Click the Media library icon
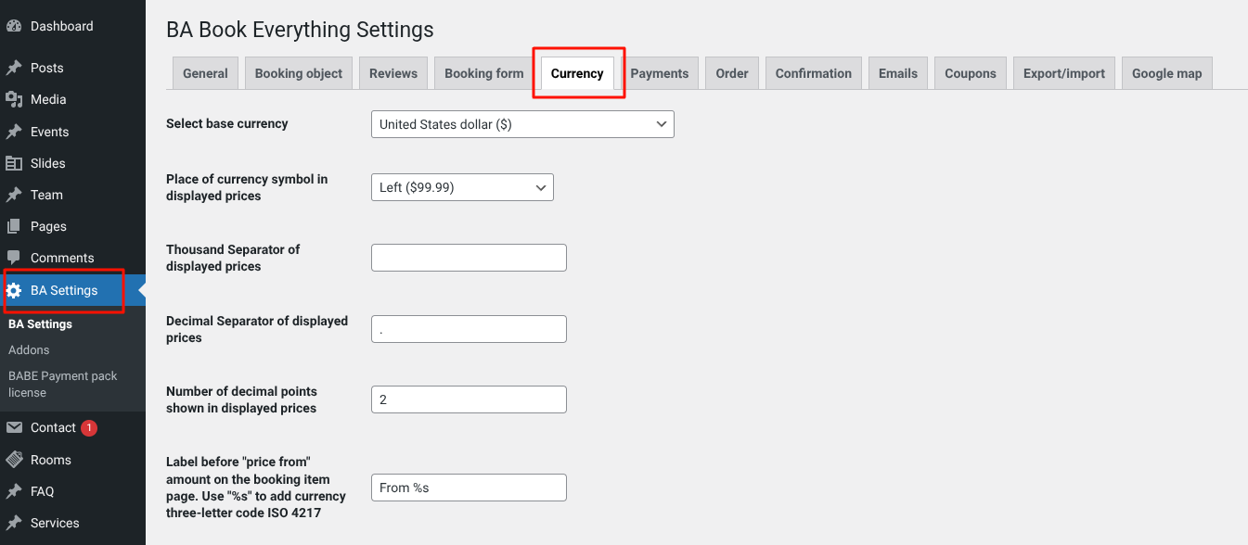Screen dimensions: 1248x545 14,99
